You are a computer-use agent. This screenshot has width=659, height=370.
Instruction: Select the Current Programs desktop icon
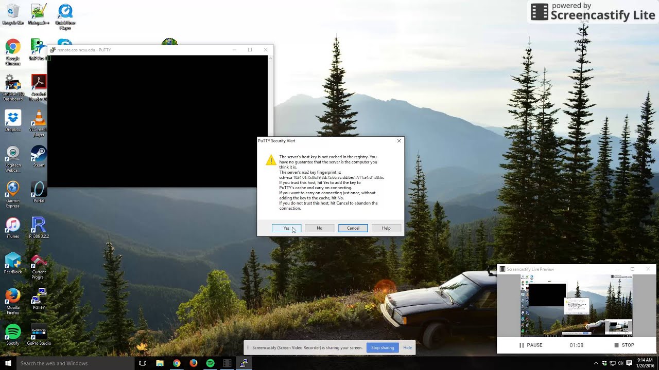(x=39, y=266)
